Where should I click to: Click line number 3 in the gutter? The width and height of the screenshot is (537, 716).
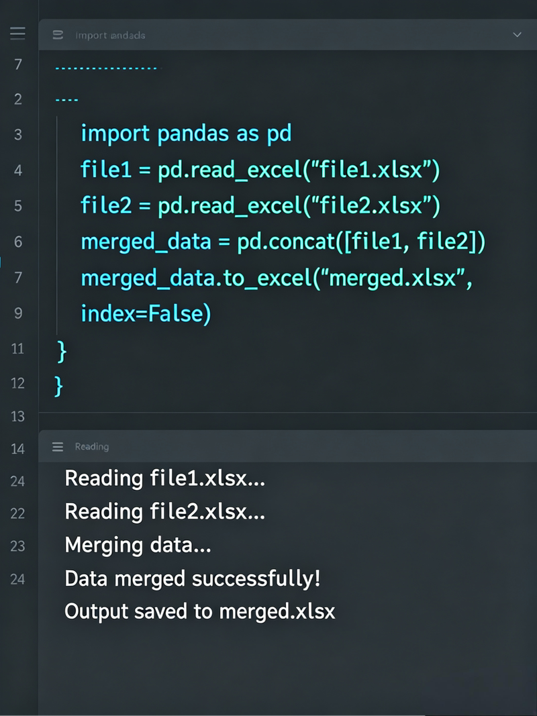[x=18, y=134]
